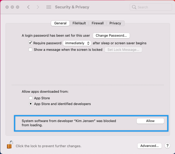
Task: Enable Show a message when locked
Action: click(30, 49)
